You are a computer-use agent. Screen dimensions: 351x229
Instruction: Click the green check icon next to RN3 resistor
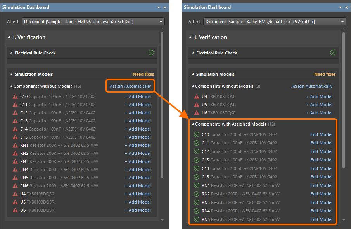pos(197,202)
